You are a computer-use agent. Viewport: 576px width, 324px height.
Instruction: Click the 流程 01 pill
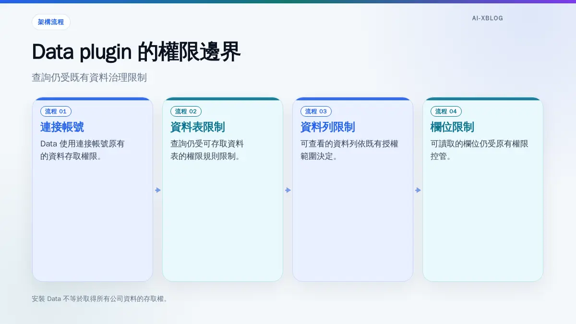click(56, 111)
